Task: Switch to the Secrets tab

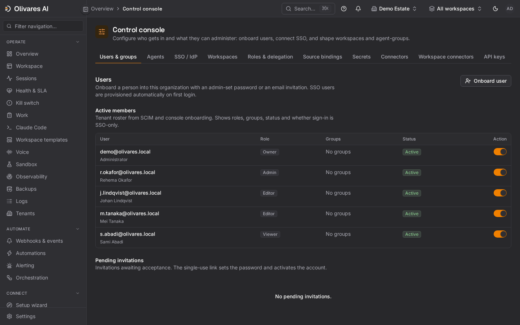Action: (361, 57)
